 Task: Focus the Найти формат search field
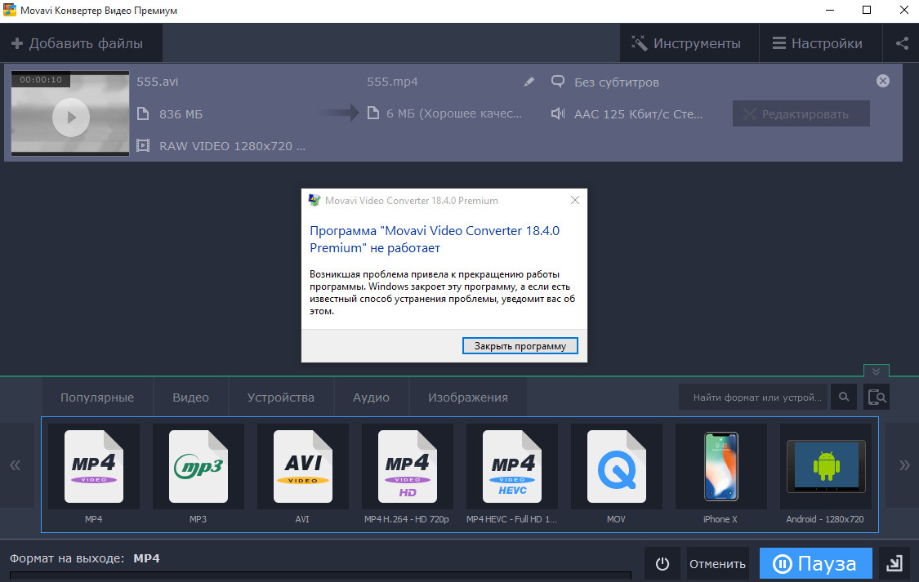tap(753, 397)
